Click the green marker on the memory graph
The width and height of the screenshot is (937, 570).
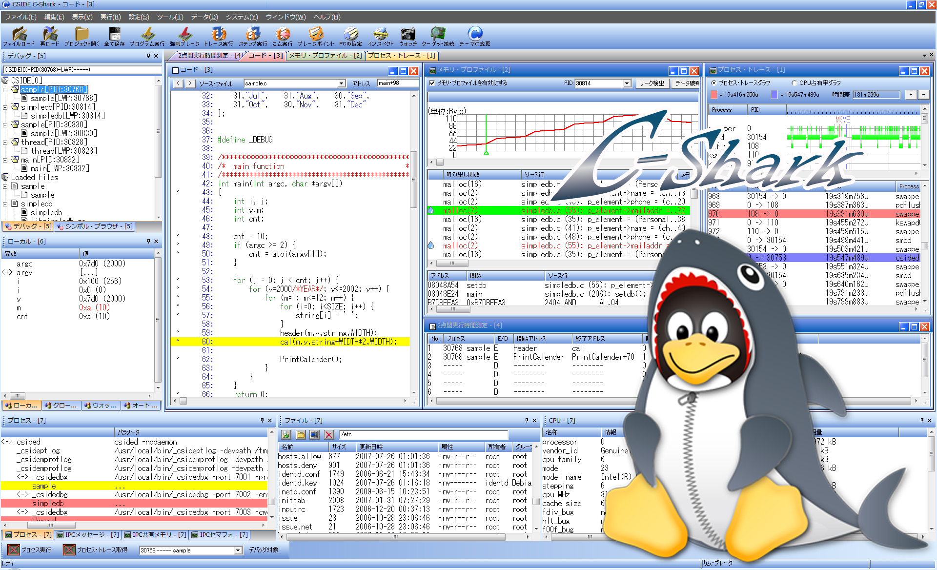click(x=486, y=153)
